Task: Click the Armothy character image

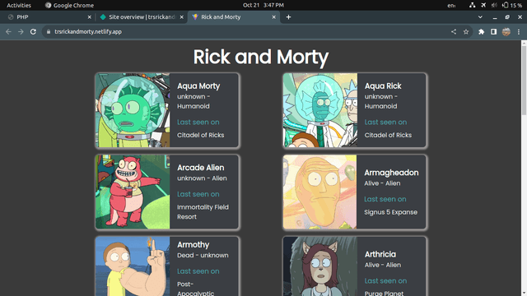Action: point(133,266)
